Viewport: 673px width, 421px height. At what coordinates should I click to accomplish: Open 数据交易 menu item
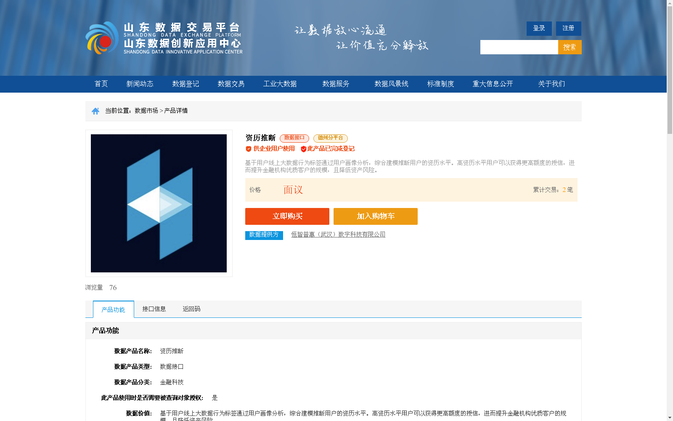[x=231, y=84]
